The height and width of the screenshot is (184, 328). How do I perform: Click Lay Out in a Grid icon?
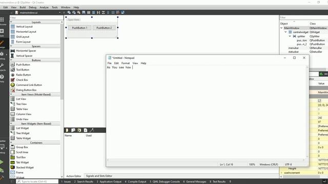[x=113, y=12]
